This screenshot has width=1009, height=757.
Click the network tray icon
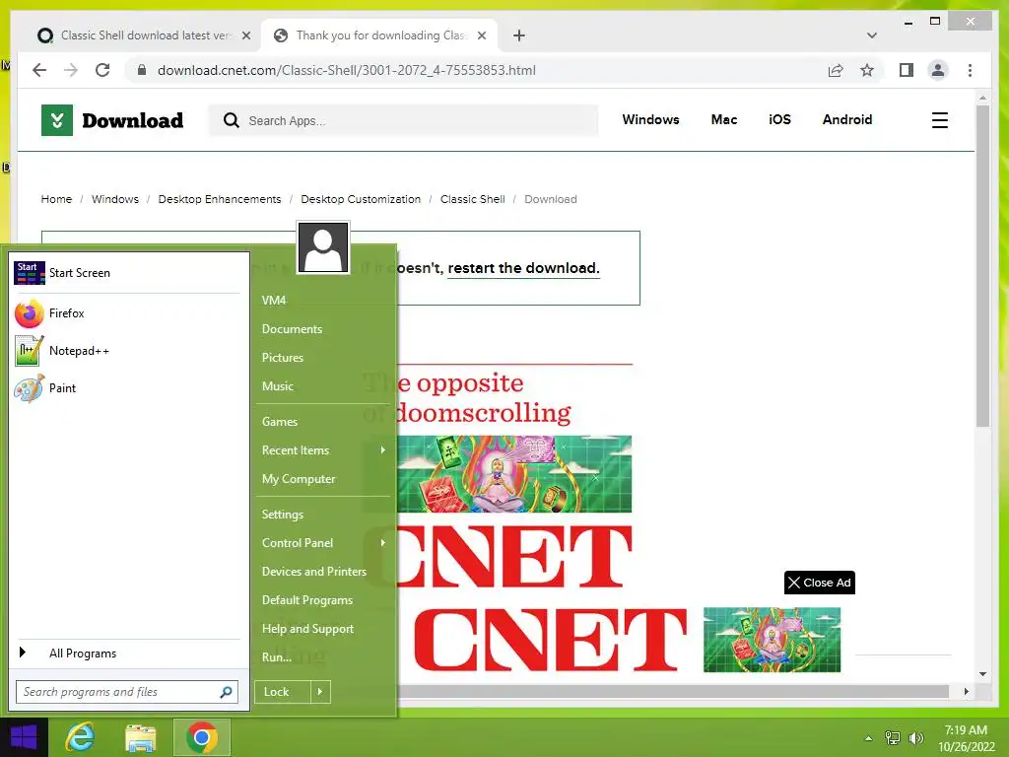point(892,738)
